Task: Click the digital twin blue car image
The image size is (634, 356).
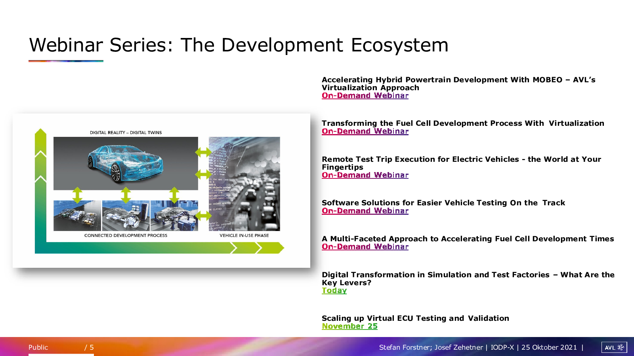Action: click(126, 163)
